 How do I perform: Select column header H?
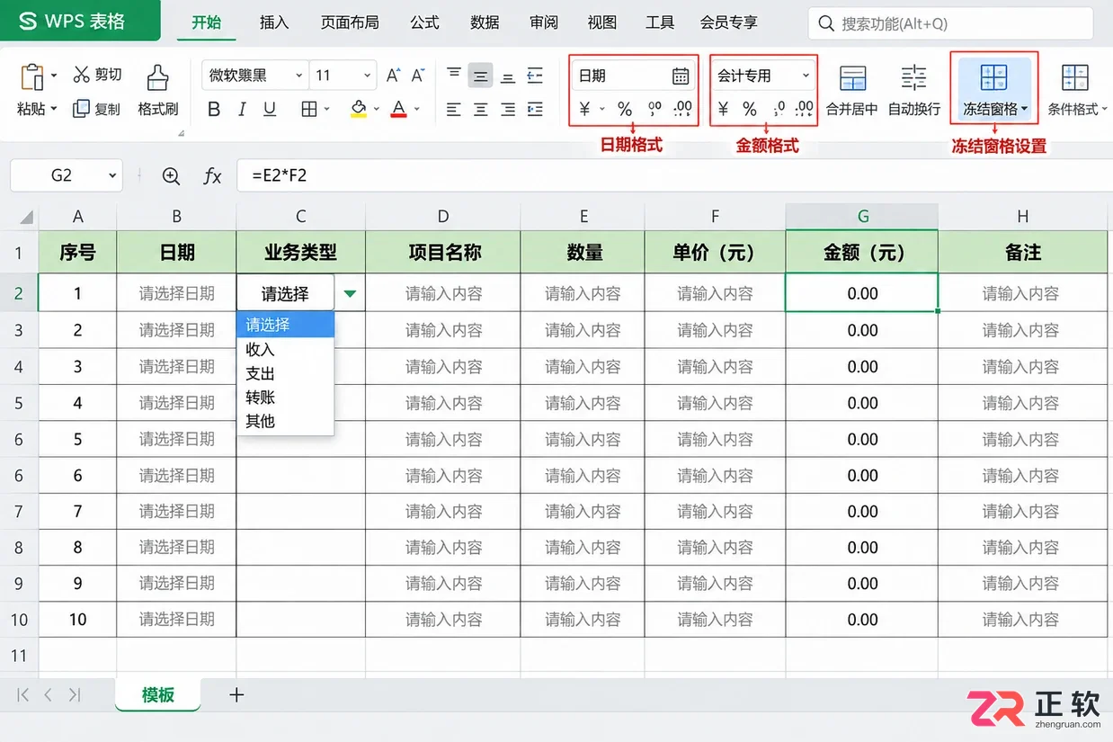click(1023, 217)
